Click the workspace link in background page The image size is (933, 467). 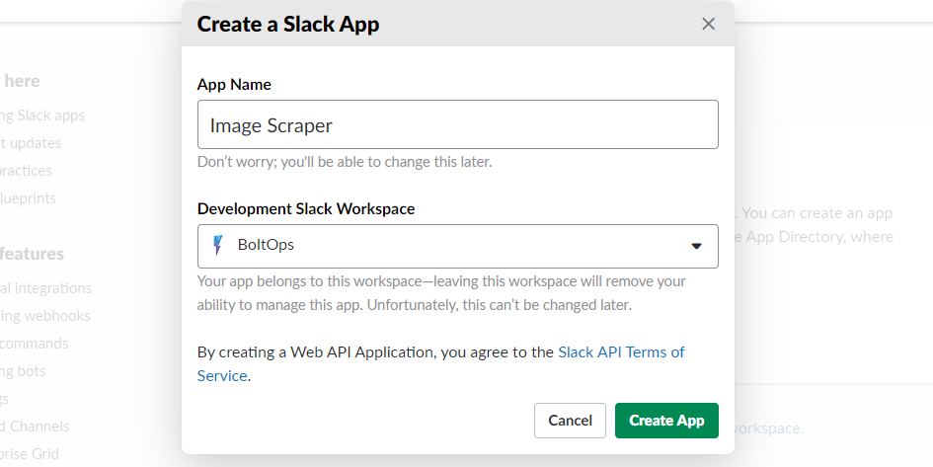[x=767, y=428]
